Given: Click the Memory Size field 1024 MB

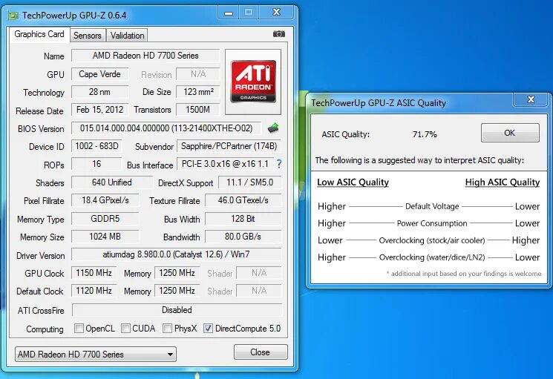Looking at the screenshot, I should tap(105, 236).
